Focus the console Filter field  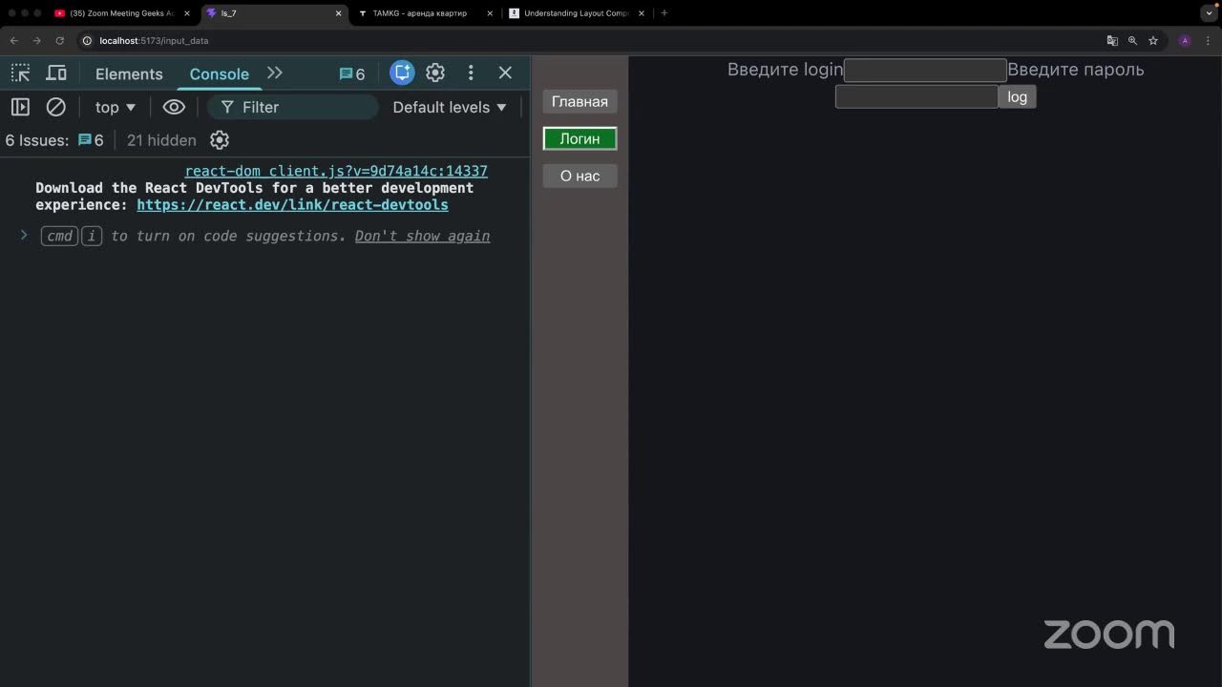click(x=294, y=107)
